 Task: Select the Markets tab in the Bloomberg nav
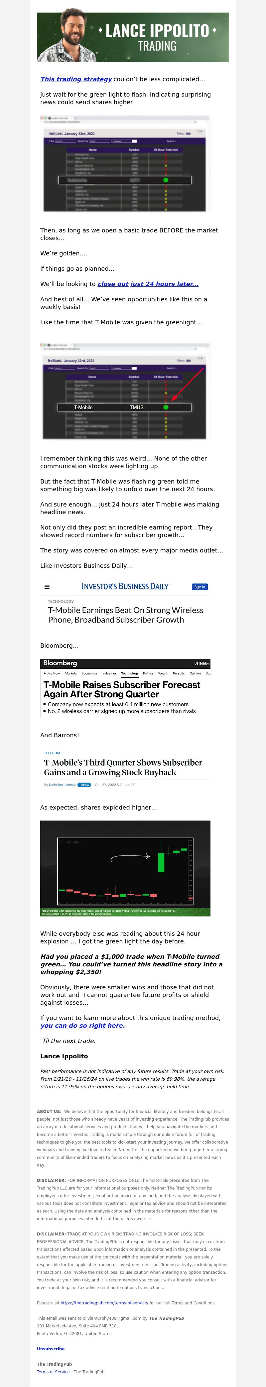point(71,674)
